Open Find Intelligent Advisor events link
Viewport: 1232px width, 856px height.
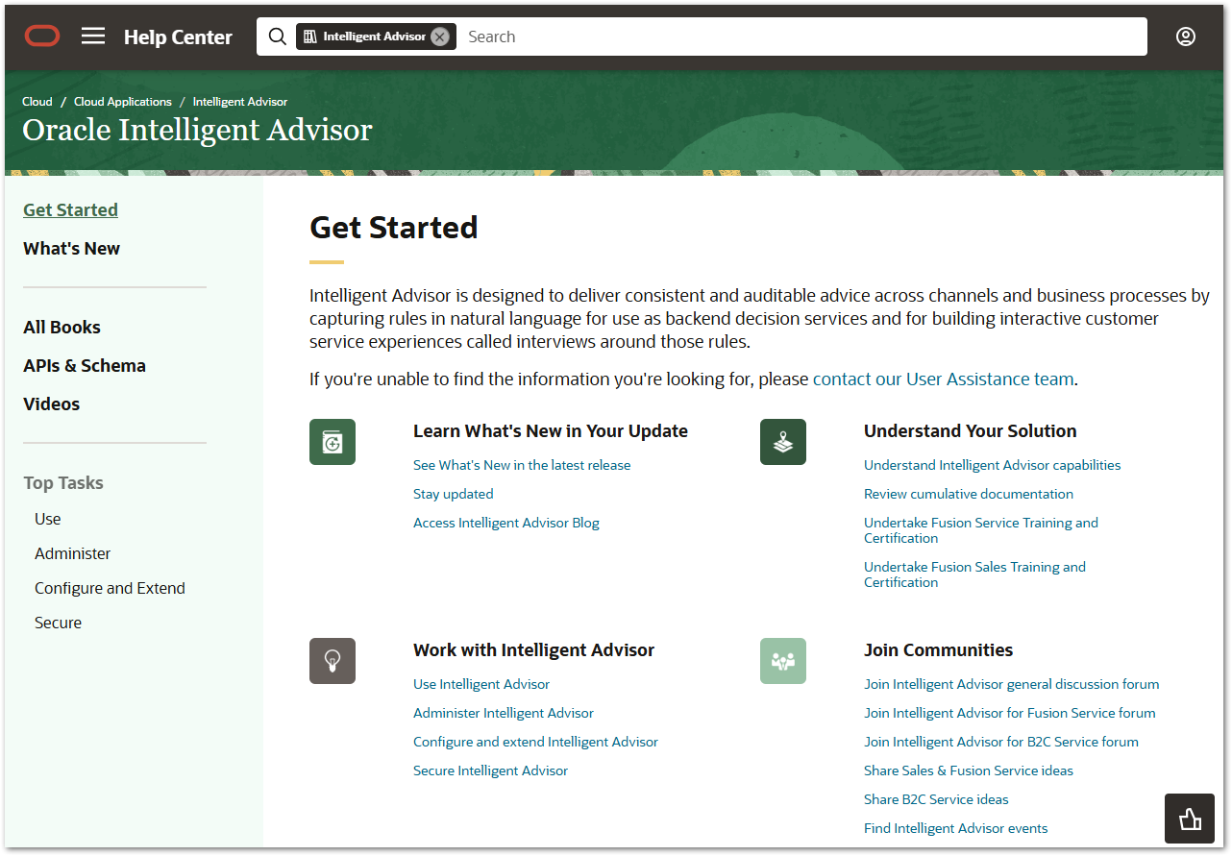point(956,828)
